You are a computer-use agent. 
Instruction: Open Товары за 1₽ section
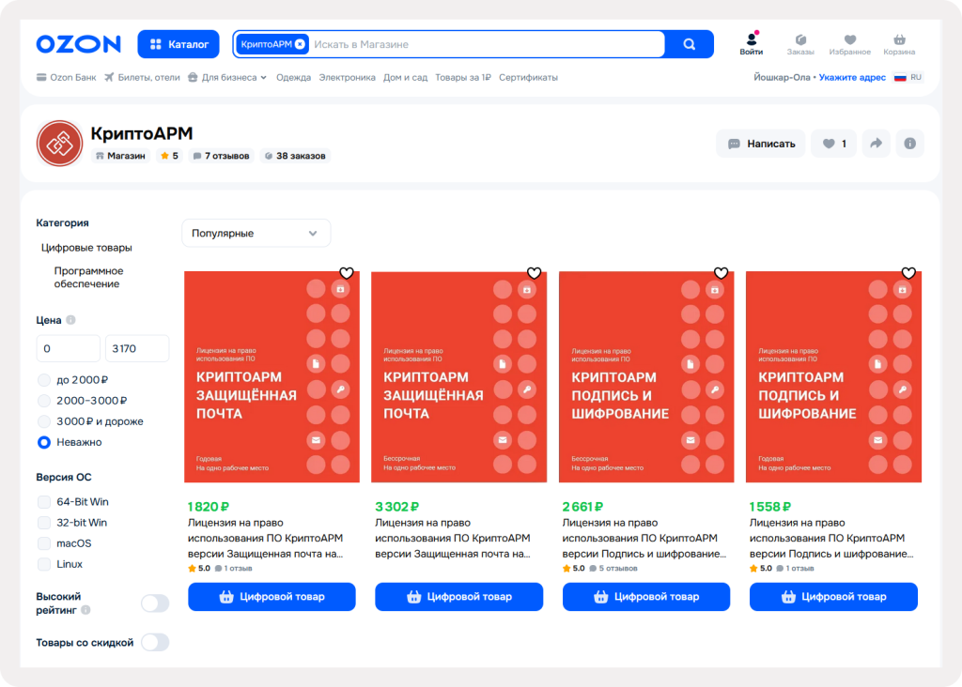tap(463, 77)
